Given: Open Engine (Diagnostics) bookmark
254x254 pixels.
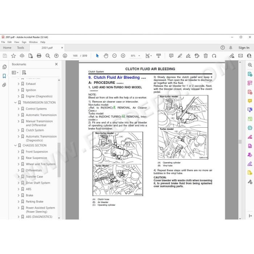Looking at the screenshot, I should click(x=39, y=97).
